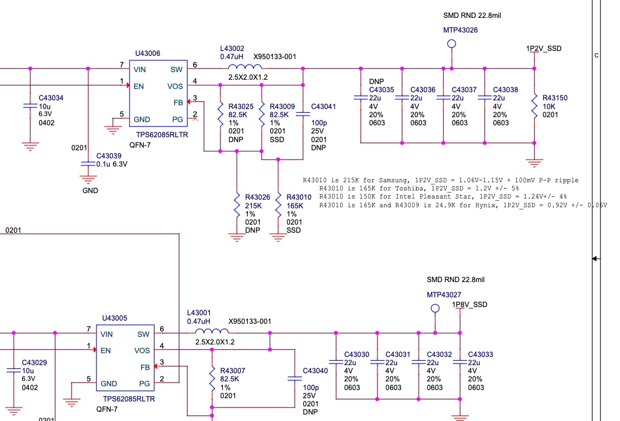The image size is (620, 421).
Task: Select capacitor C43041 symbol
Action: [x=303, y=114]
